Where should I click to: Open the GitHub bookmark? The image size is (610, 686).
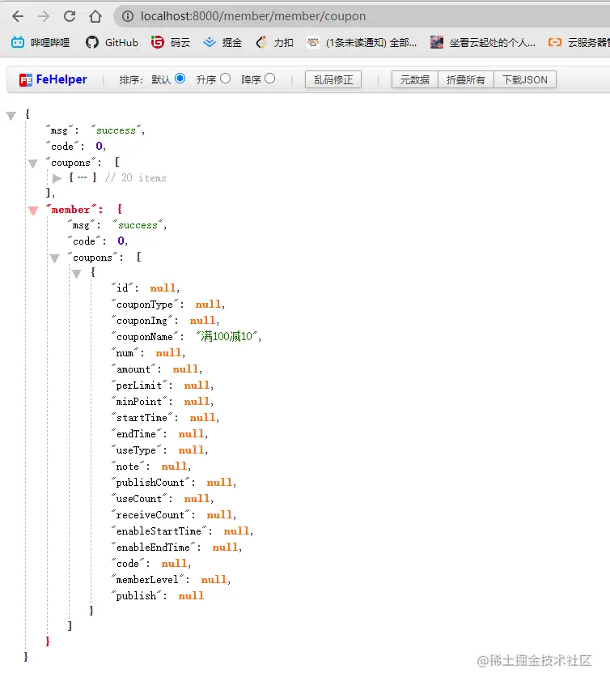[112, 42]
